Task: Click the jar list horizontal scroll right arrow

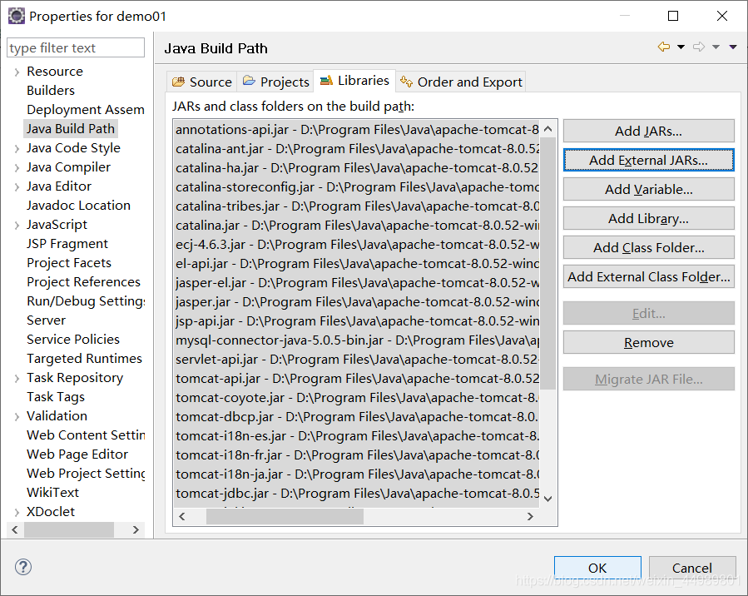Action: pos(530,516)
